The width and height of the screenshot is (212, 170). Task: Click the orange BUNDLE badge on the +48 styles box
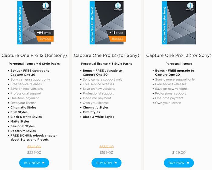[x=118, y=39]
